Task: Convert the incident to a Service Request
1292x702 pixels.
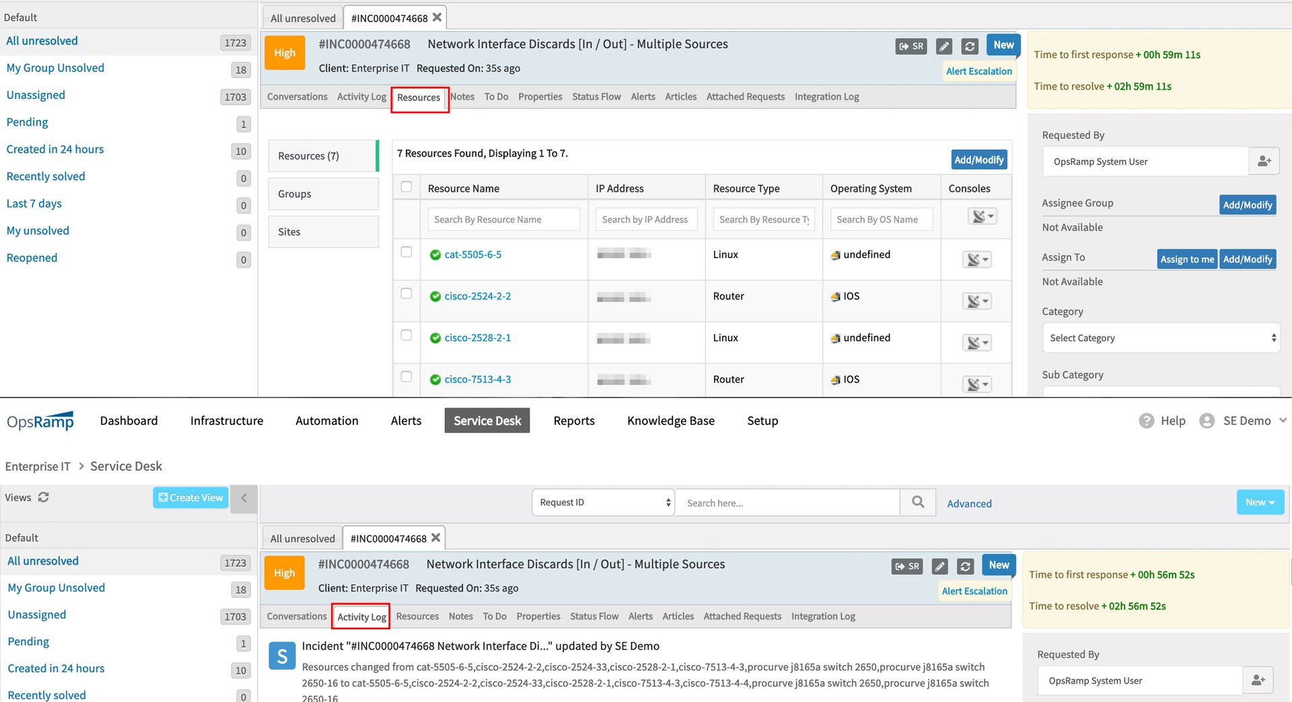Action: 910,46
